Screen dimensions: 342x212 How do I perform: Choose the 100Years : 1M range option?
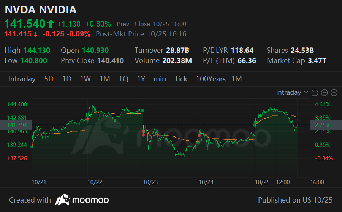click(219, 79)
